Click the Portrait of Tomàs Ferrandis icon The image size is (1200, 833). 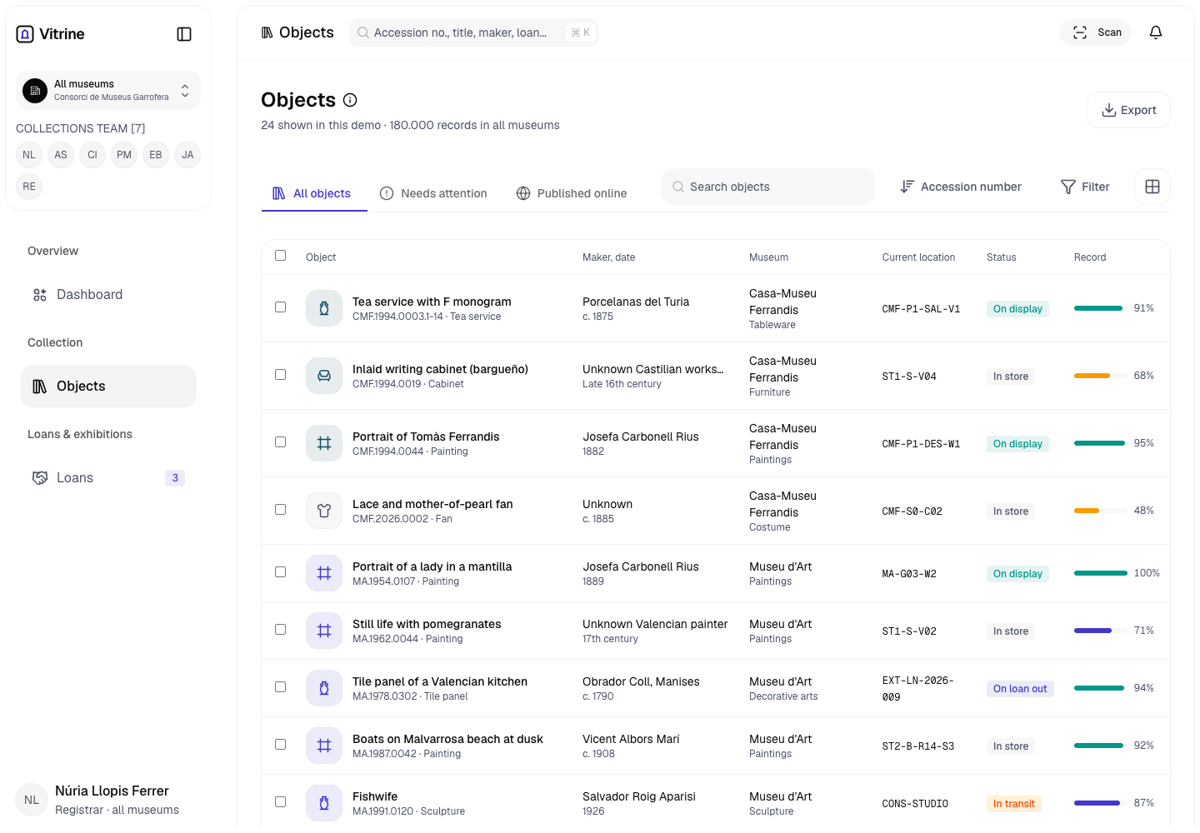324,443
